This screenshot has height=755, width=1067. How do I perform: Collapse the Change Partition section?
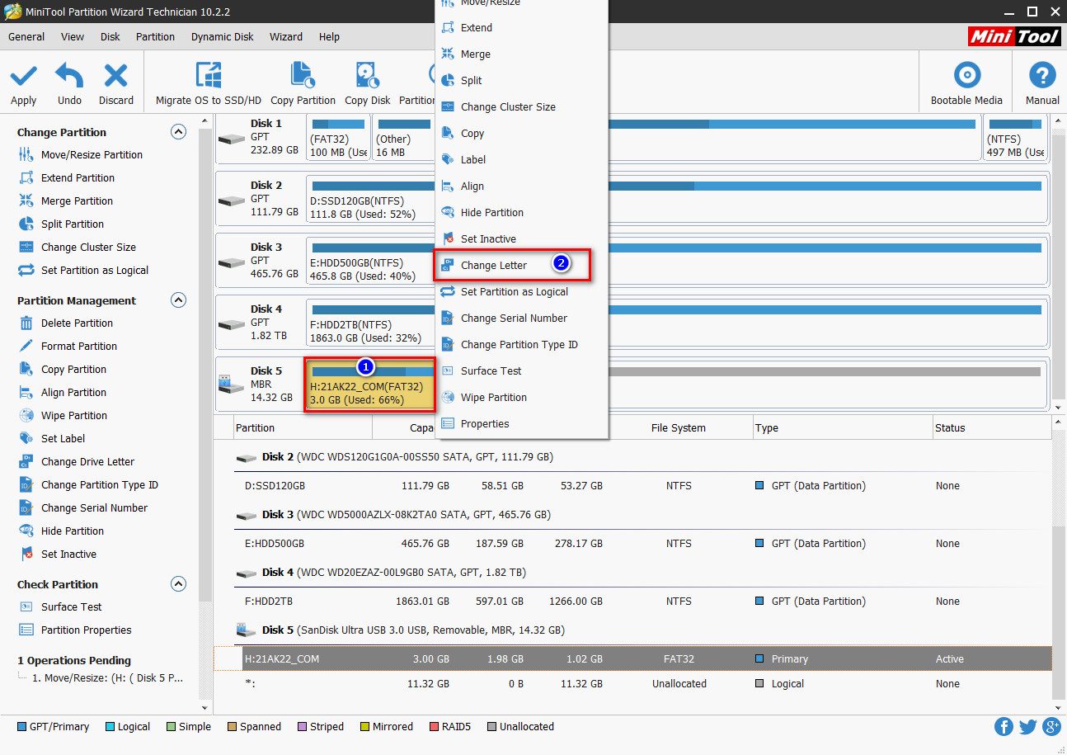pos(178,132)
